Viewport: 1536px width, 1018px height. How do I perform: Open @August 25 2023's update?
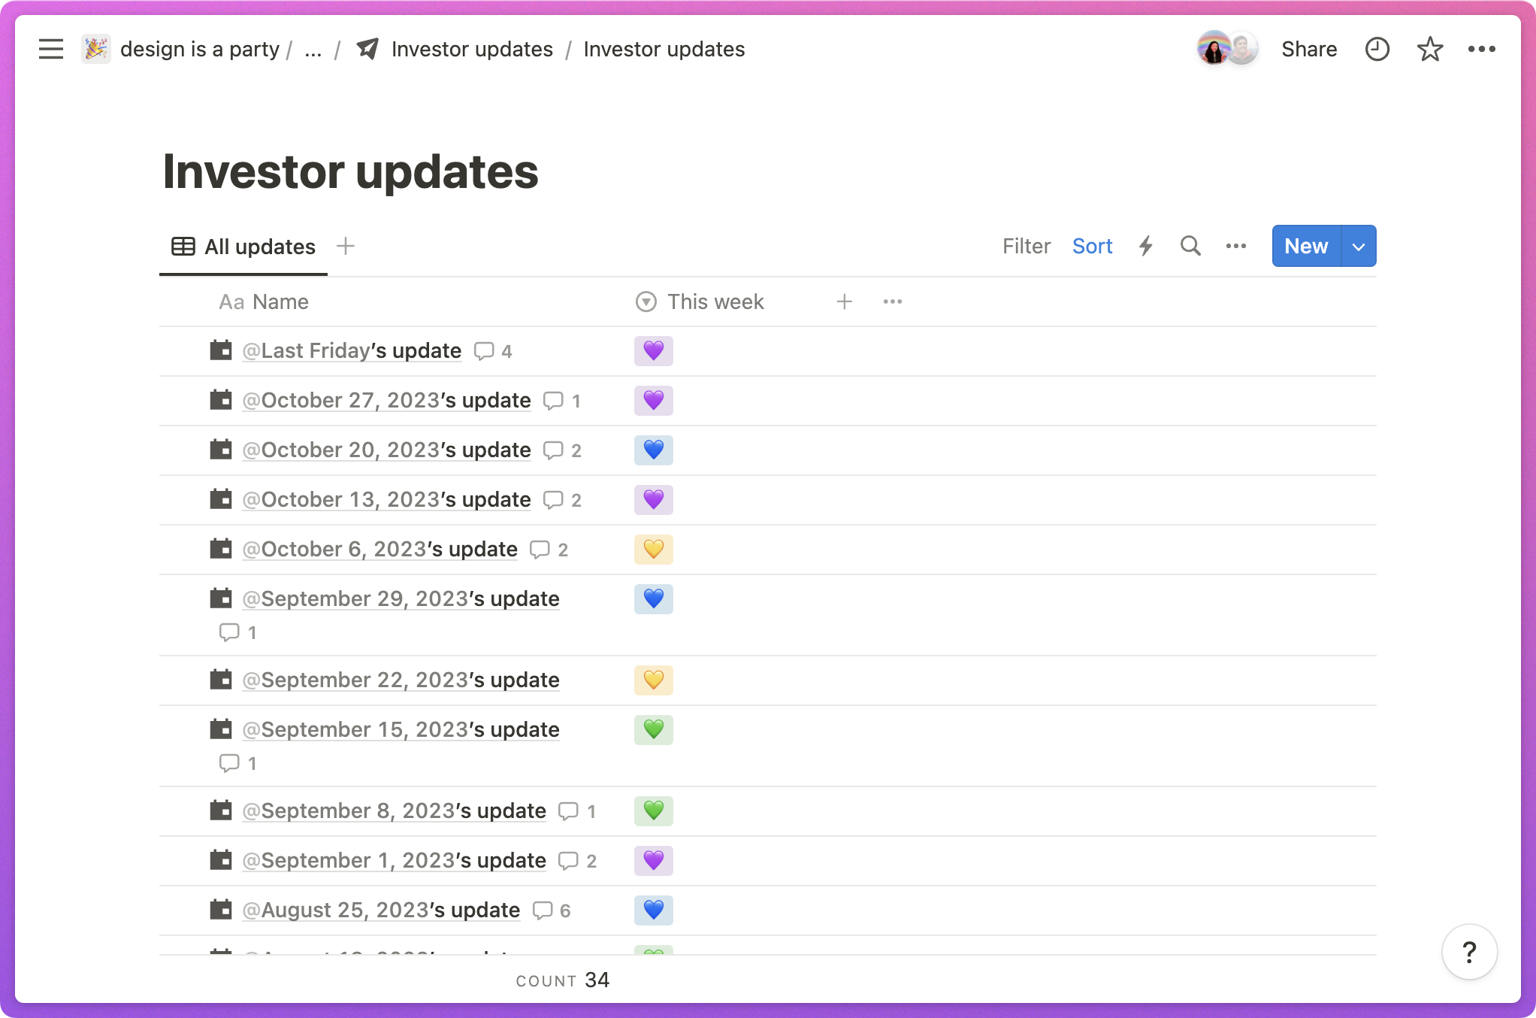click(x=382, y=909)
